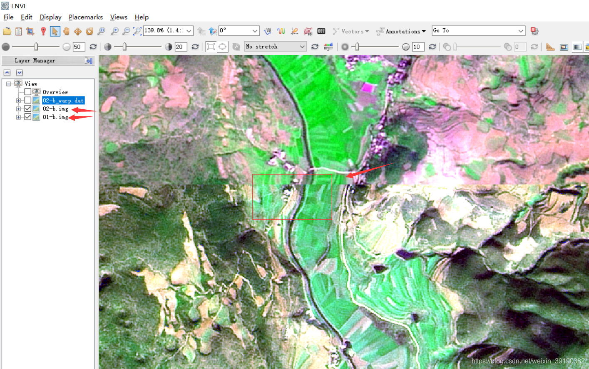Click the brightness value field showing 50

click(79, 47)
